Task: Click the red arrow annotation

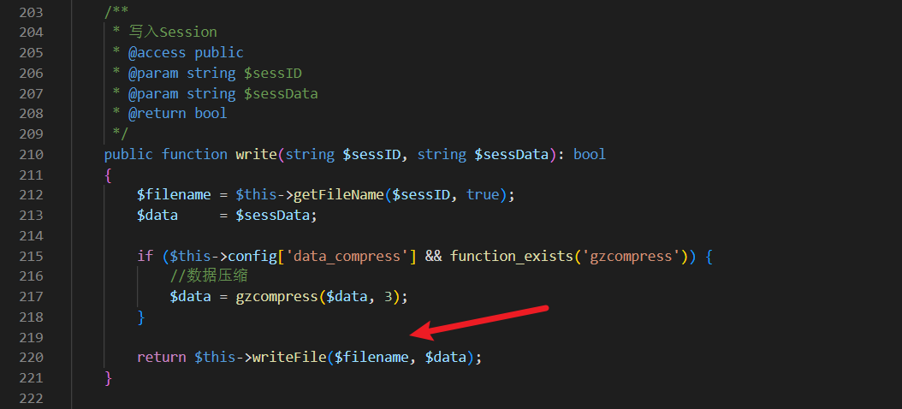Action: (x=480, y=322)
